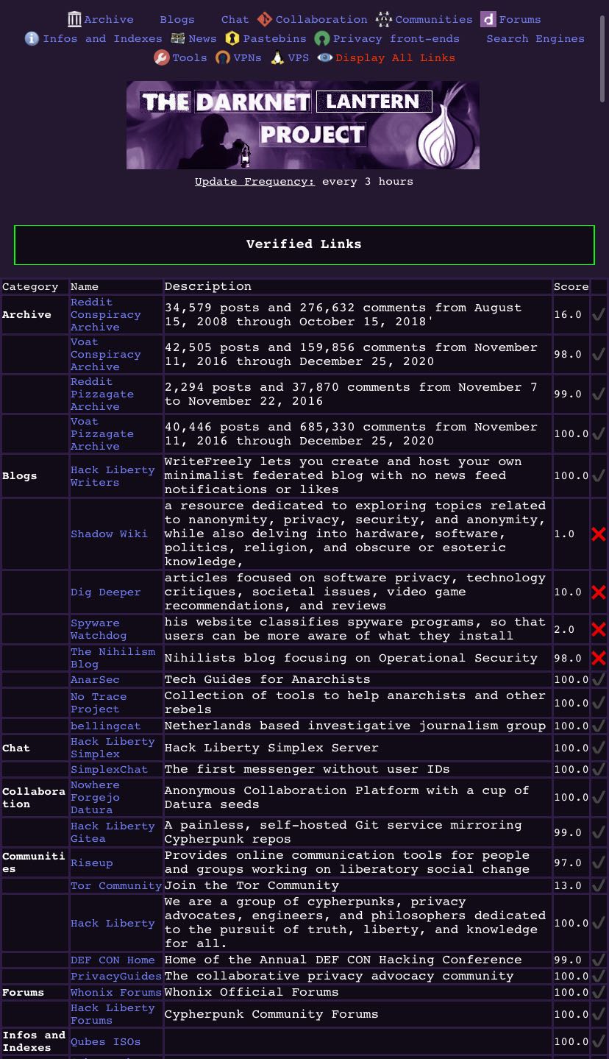Click the info bubble icon beside Infos and Indexes

point(31,38)
